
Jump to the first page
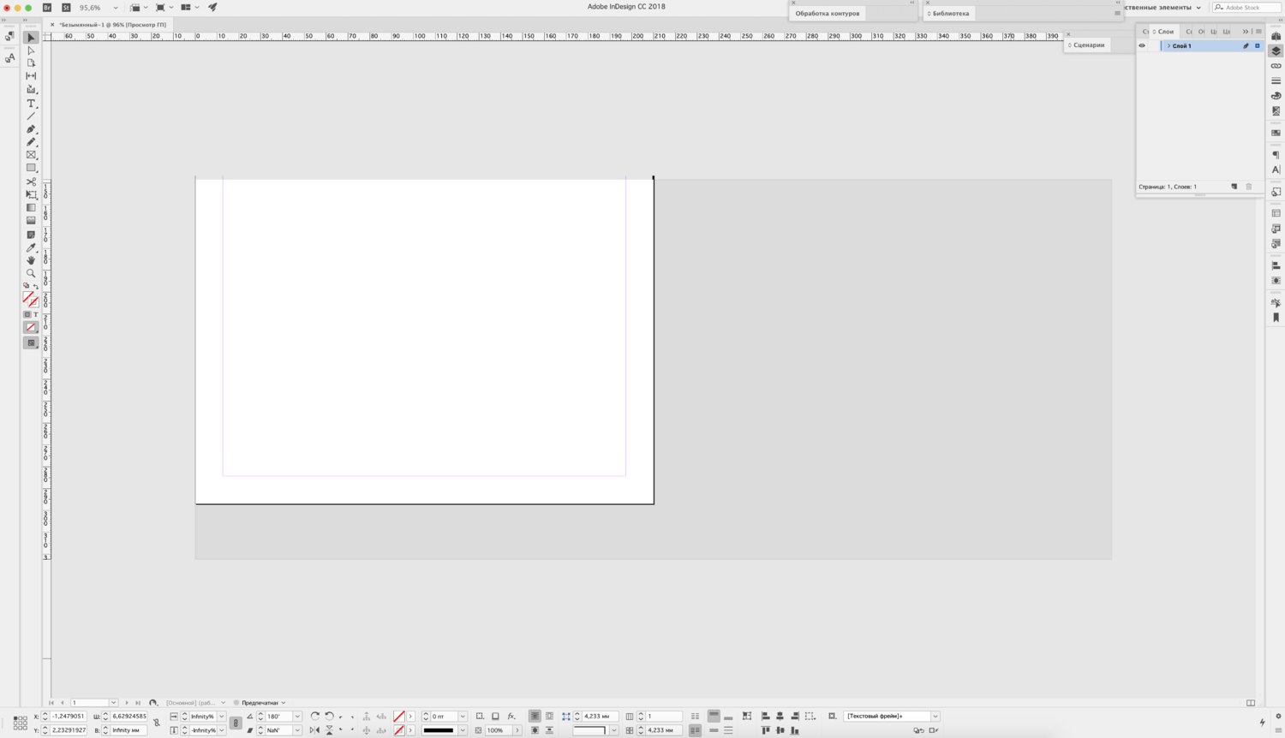[x=51, y=703]
